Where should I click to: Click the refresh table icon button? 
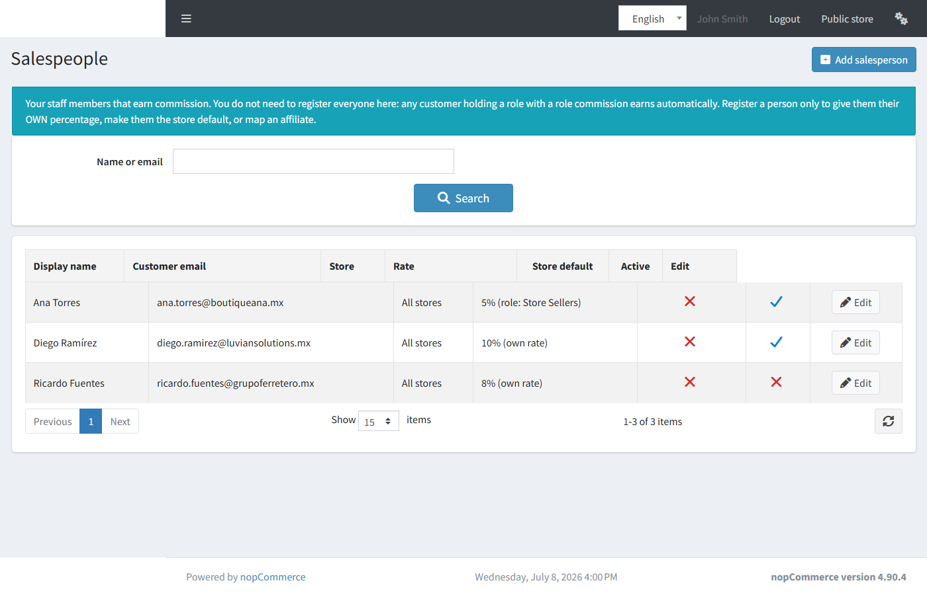tap(889, 421)
